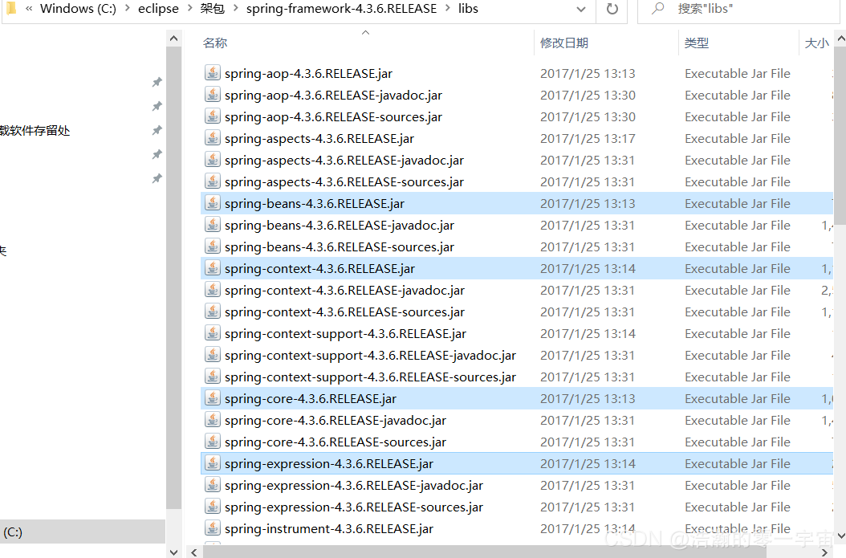Click the search magnifier icon
This screenshot has width=846, height=558.
click(x=657, y=9)
